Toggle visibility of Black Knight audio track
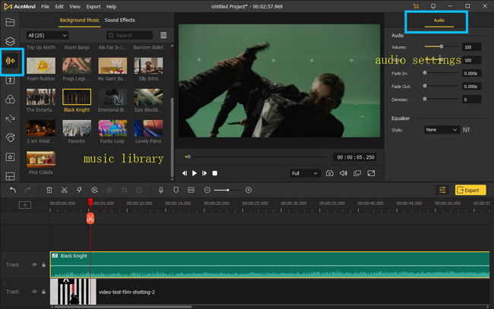Image resolution: width=494 pixels, height=309 pixels. (34, 265)
